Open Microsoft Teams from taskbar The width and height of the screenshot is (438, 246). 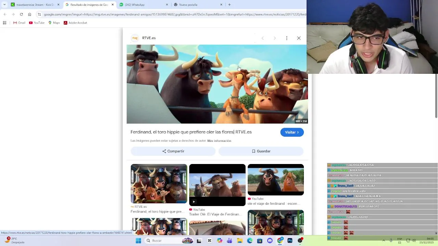click(x=230, y=241)
